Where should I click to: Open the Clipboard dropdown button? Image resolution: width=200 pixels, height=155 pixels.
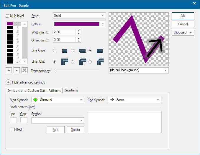[183, 32]
